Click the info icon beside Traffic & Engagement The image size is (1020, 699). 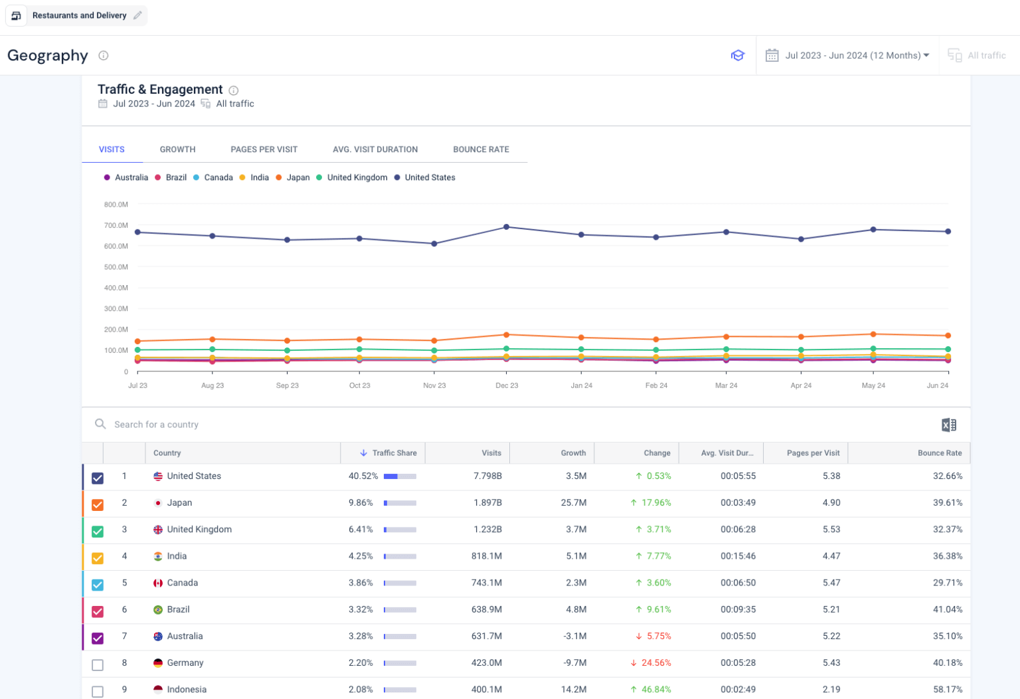(x=233, y=90)
